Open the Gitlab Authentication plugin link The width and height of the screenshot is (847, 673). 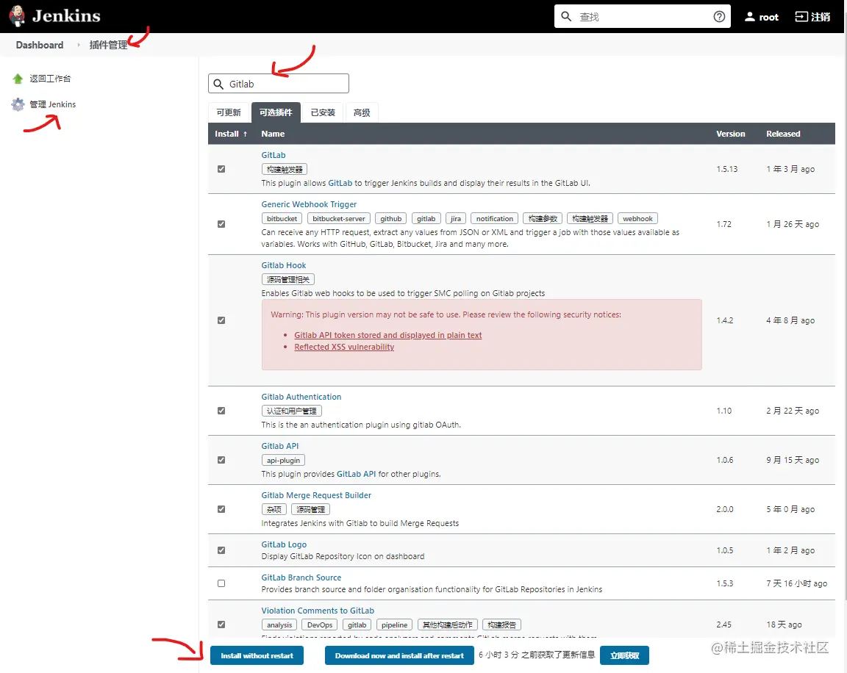click(x=301, y=397)
